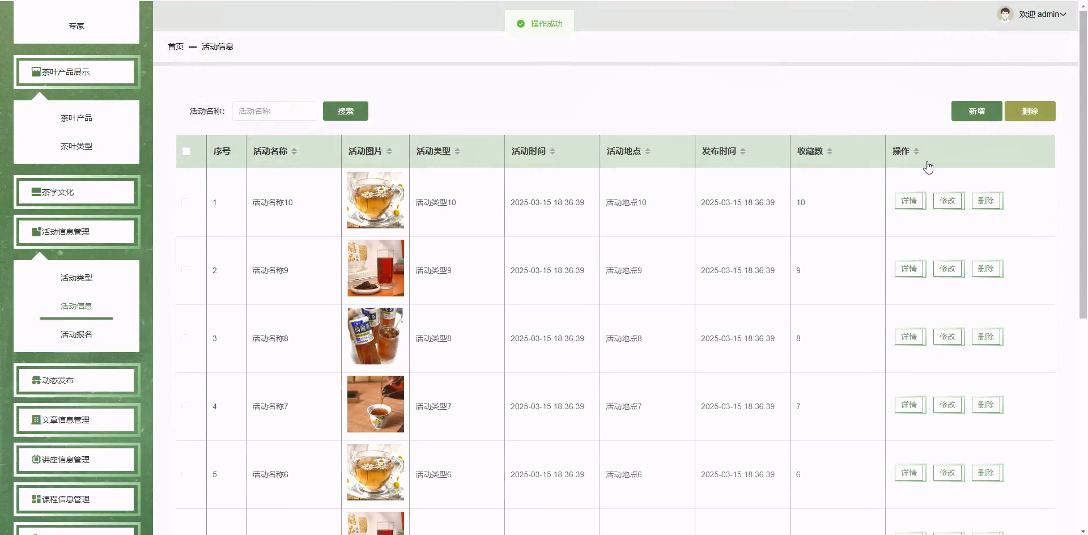Sort by 收藏数 column arrows
This screenshot has height=535, width=1088.
point(830,151)
